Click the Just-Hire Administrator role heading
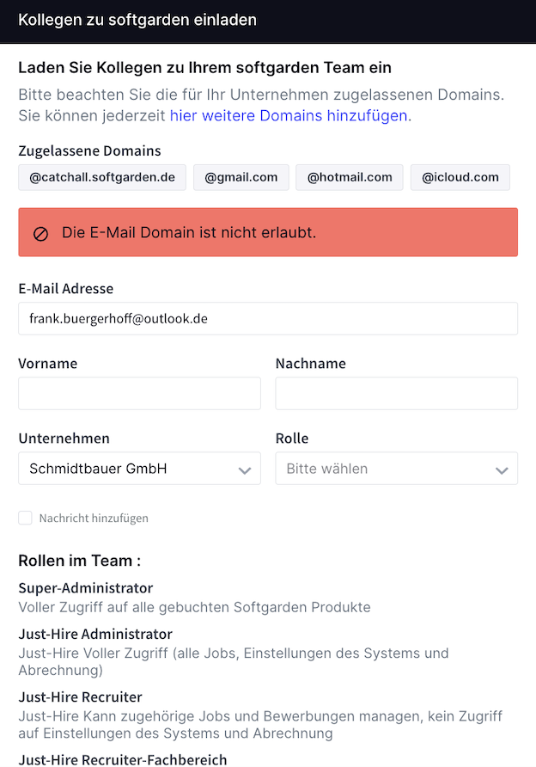Screen dimensions: 536x767 pyautogui.click(x=95, y=634)
